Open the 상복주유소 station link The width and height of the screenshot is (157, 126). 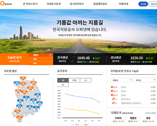[126, 99]
